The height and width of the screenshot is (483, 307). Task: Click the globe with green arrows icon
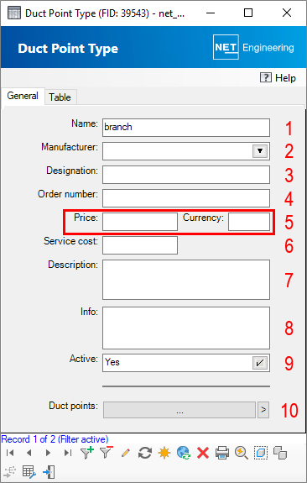click(x=184, y=453)
